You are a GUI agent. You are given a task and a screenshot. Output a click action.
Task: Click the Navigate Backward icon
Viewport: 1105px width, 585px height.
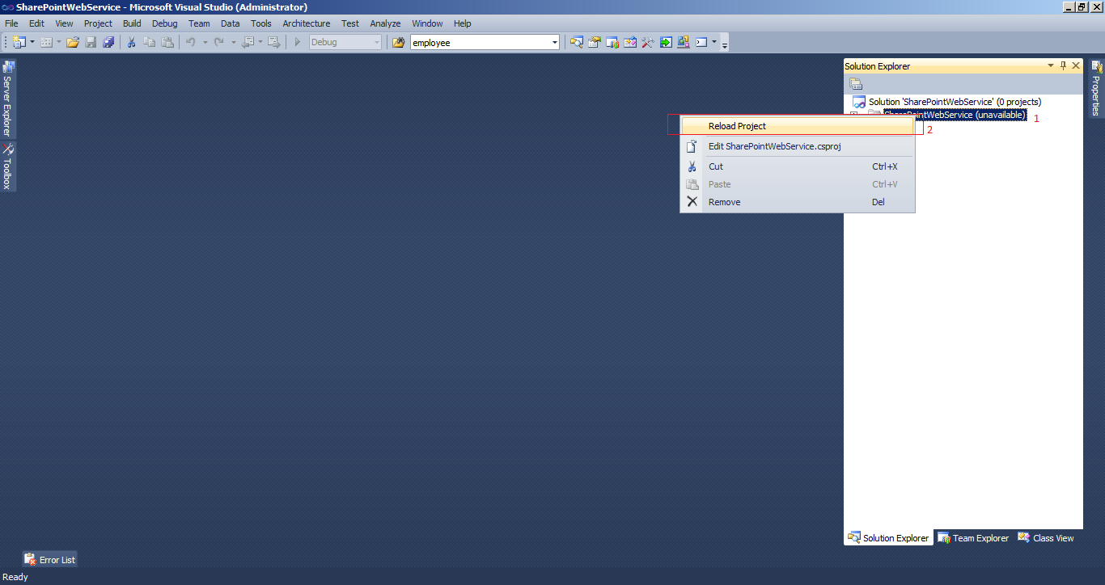tap(248, 42)
